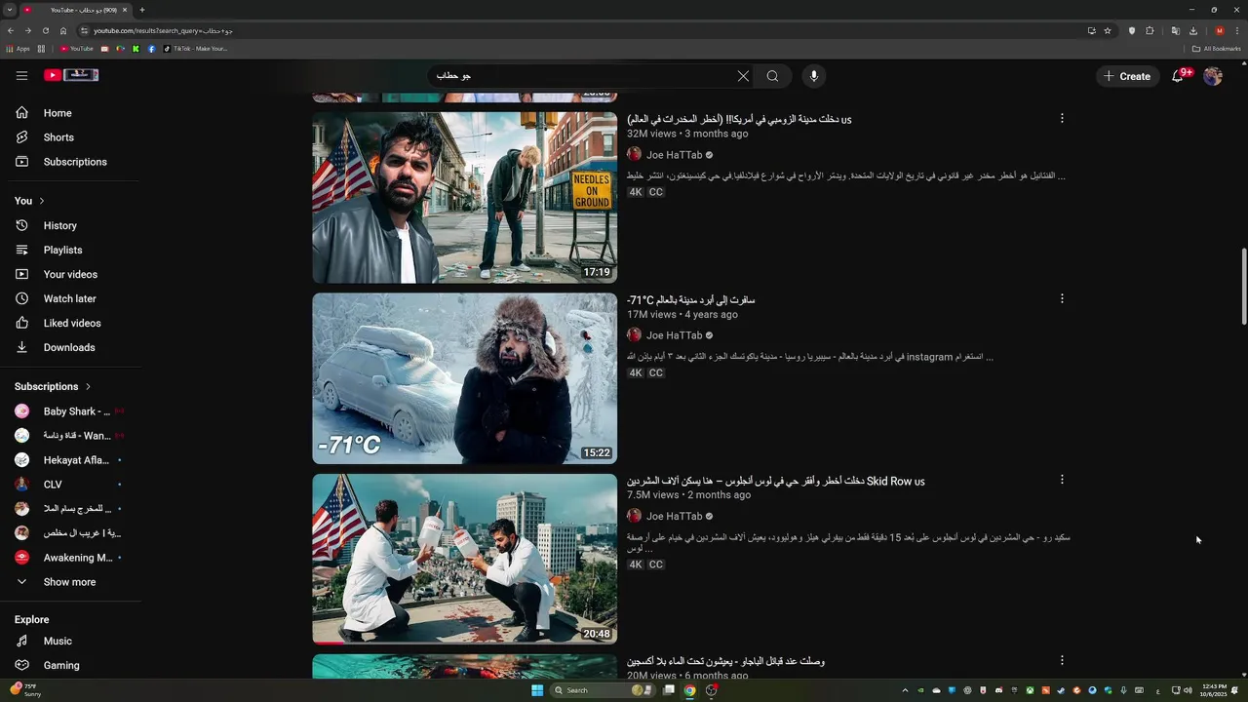1248x702 pixels.
Task: Open the -71°C coldest city video title
Action: [690, 299]
